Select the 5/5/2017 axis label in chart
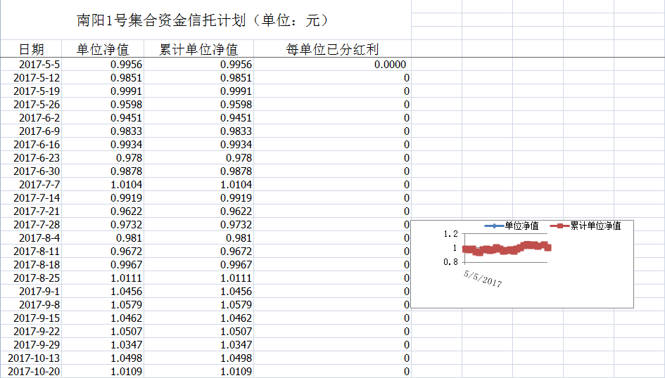Image resolution: width=665 pixels, height=378 pixels. [x=483, y=278]
